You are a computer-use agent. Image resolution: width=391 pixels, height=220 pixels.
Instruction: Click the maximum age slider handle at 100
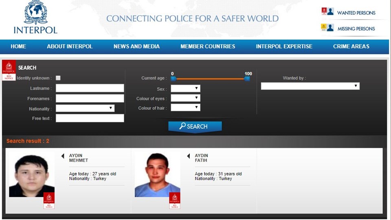(x=247, y=79)
